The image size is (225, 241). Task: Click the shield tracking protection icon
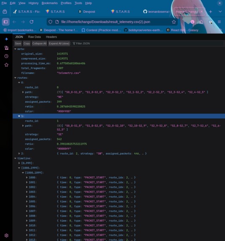click(x=50, y=22)
